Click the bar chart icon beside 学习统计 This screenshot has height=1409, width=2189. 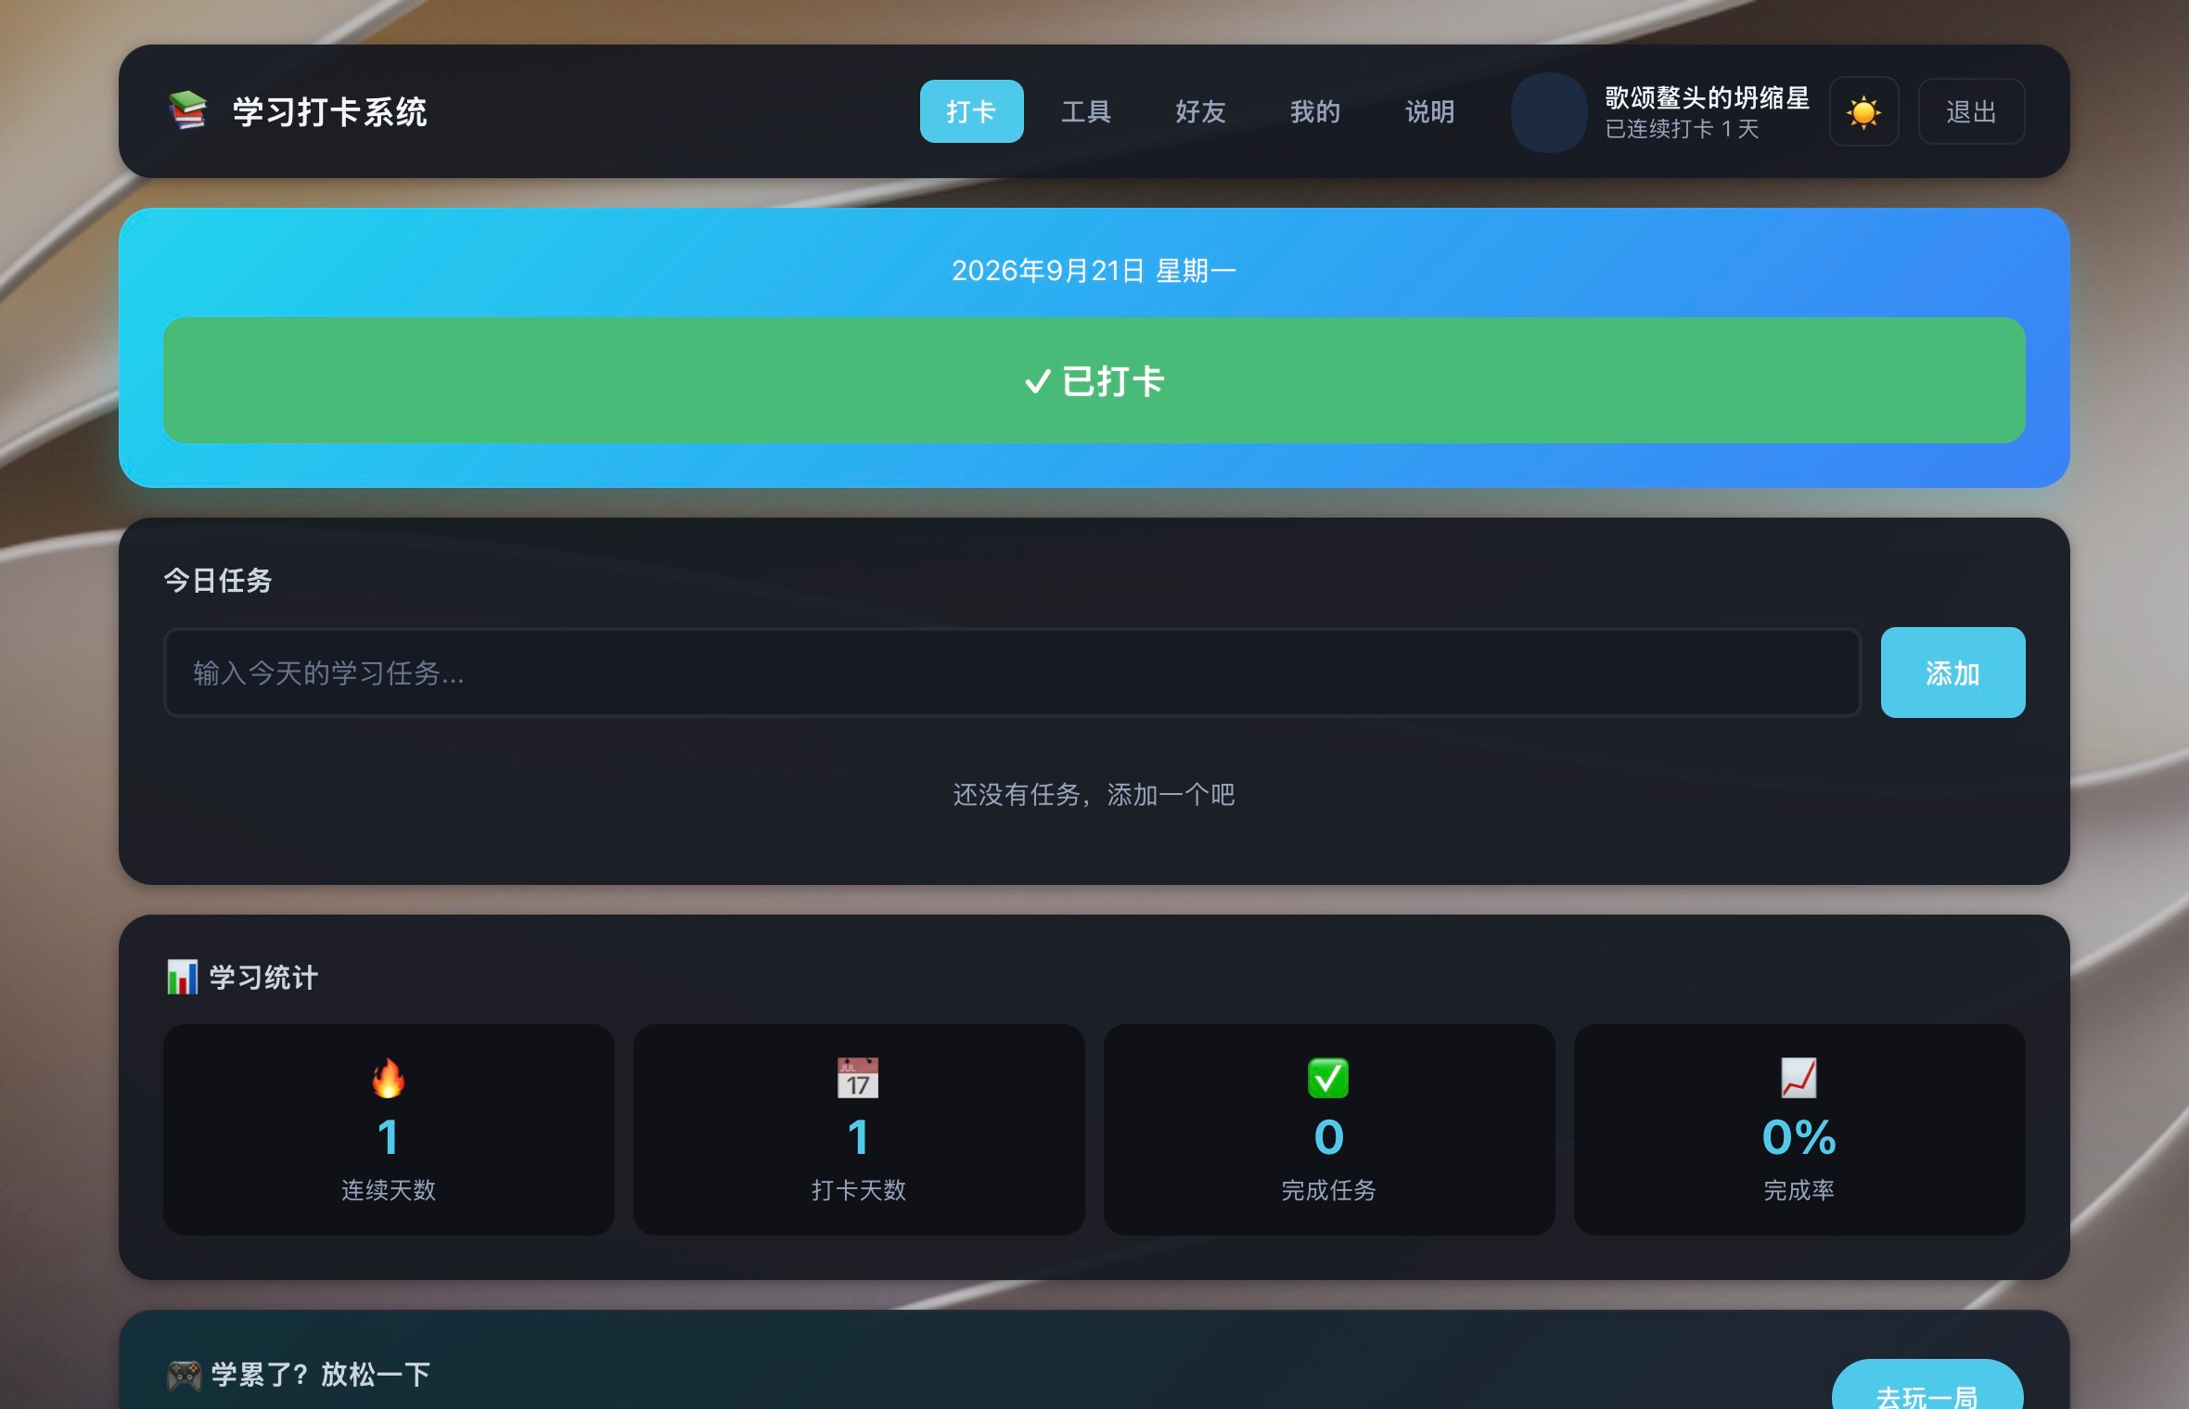pyautogui.click(x=182, y=977)
